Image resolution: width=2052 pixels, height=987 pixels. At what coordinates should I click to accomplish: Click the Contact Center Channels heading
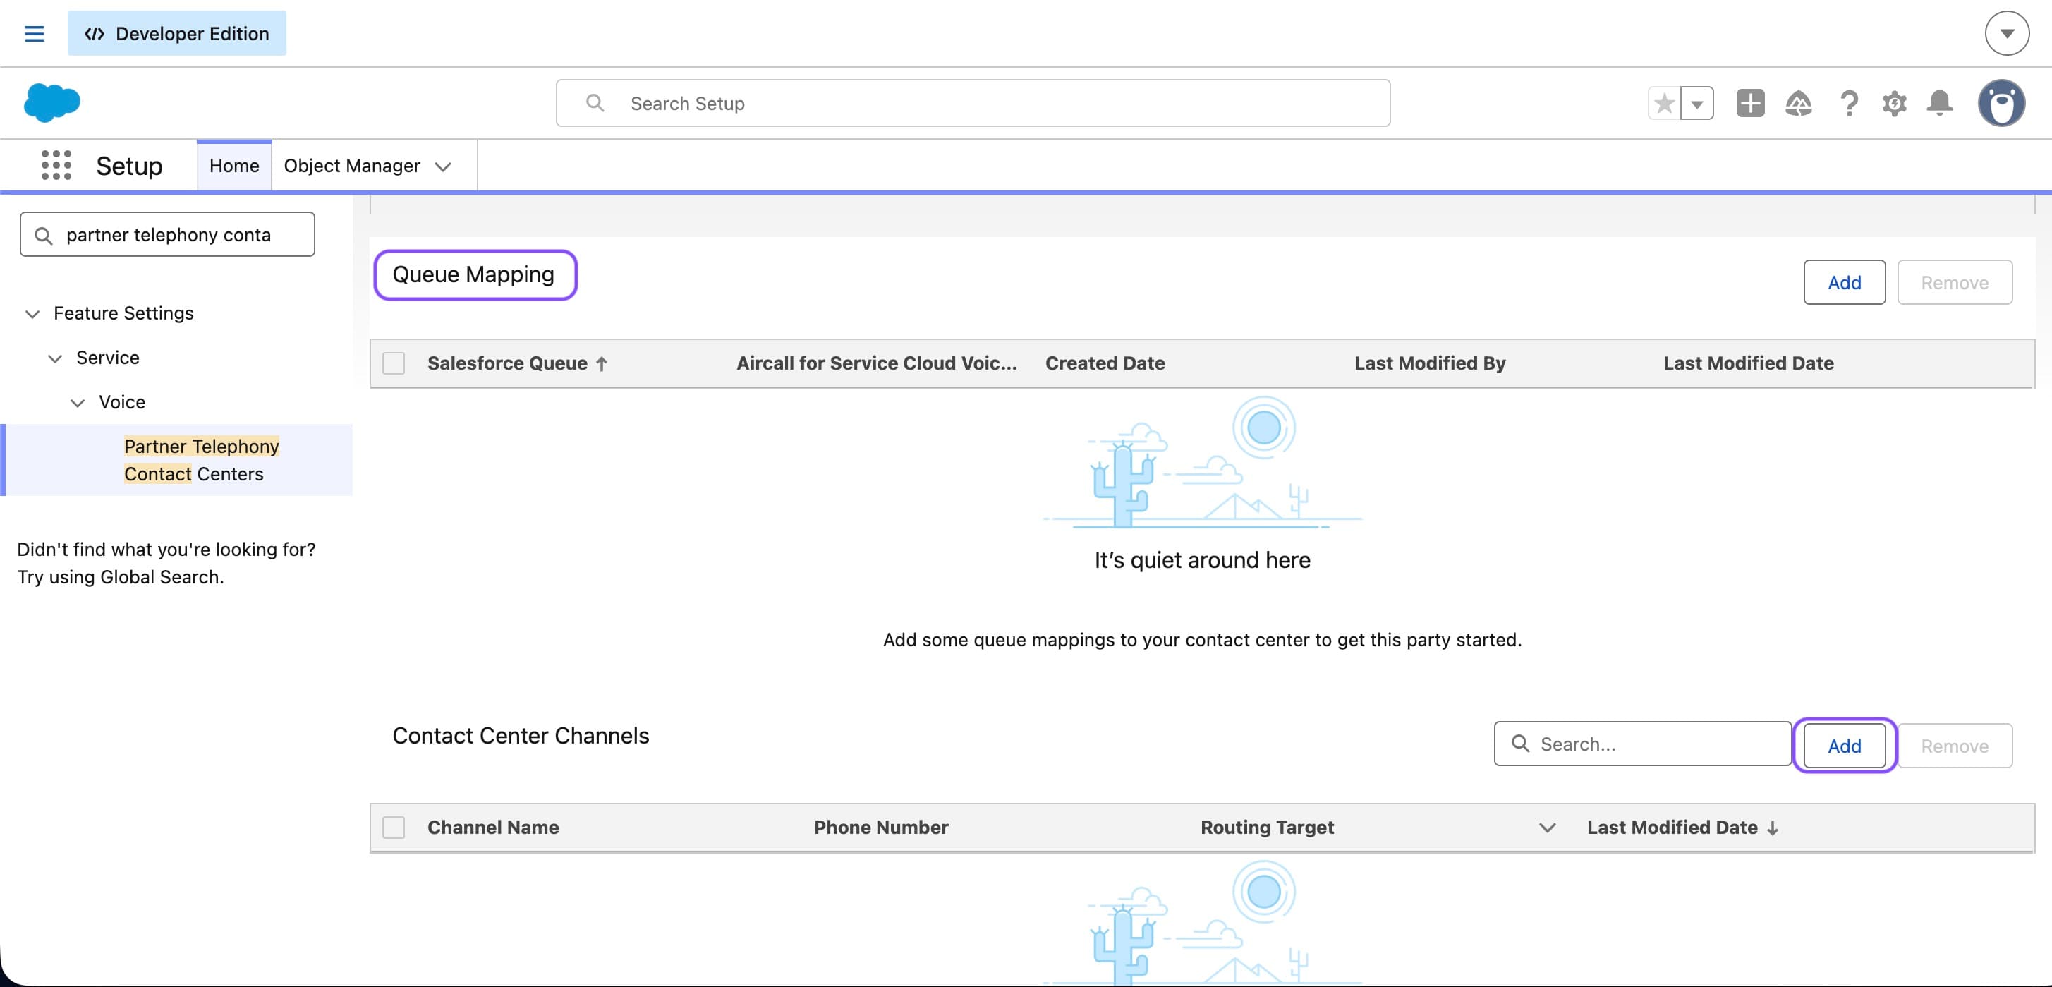[521, 735]
